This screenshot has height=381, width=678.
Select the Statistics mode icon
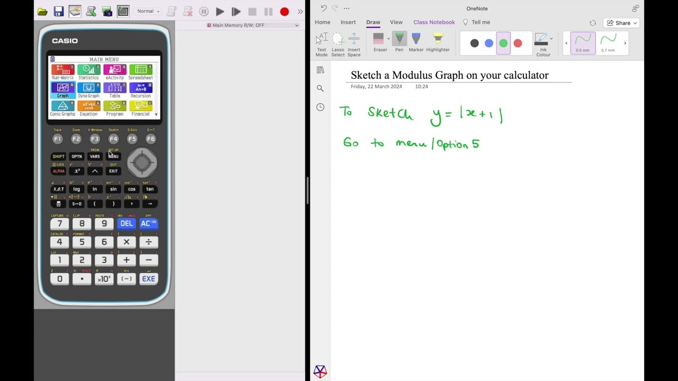(88, 72)
